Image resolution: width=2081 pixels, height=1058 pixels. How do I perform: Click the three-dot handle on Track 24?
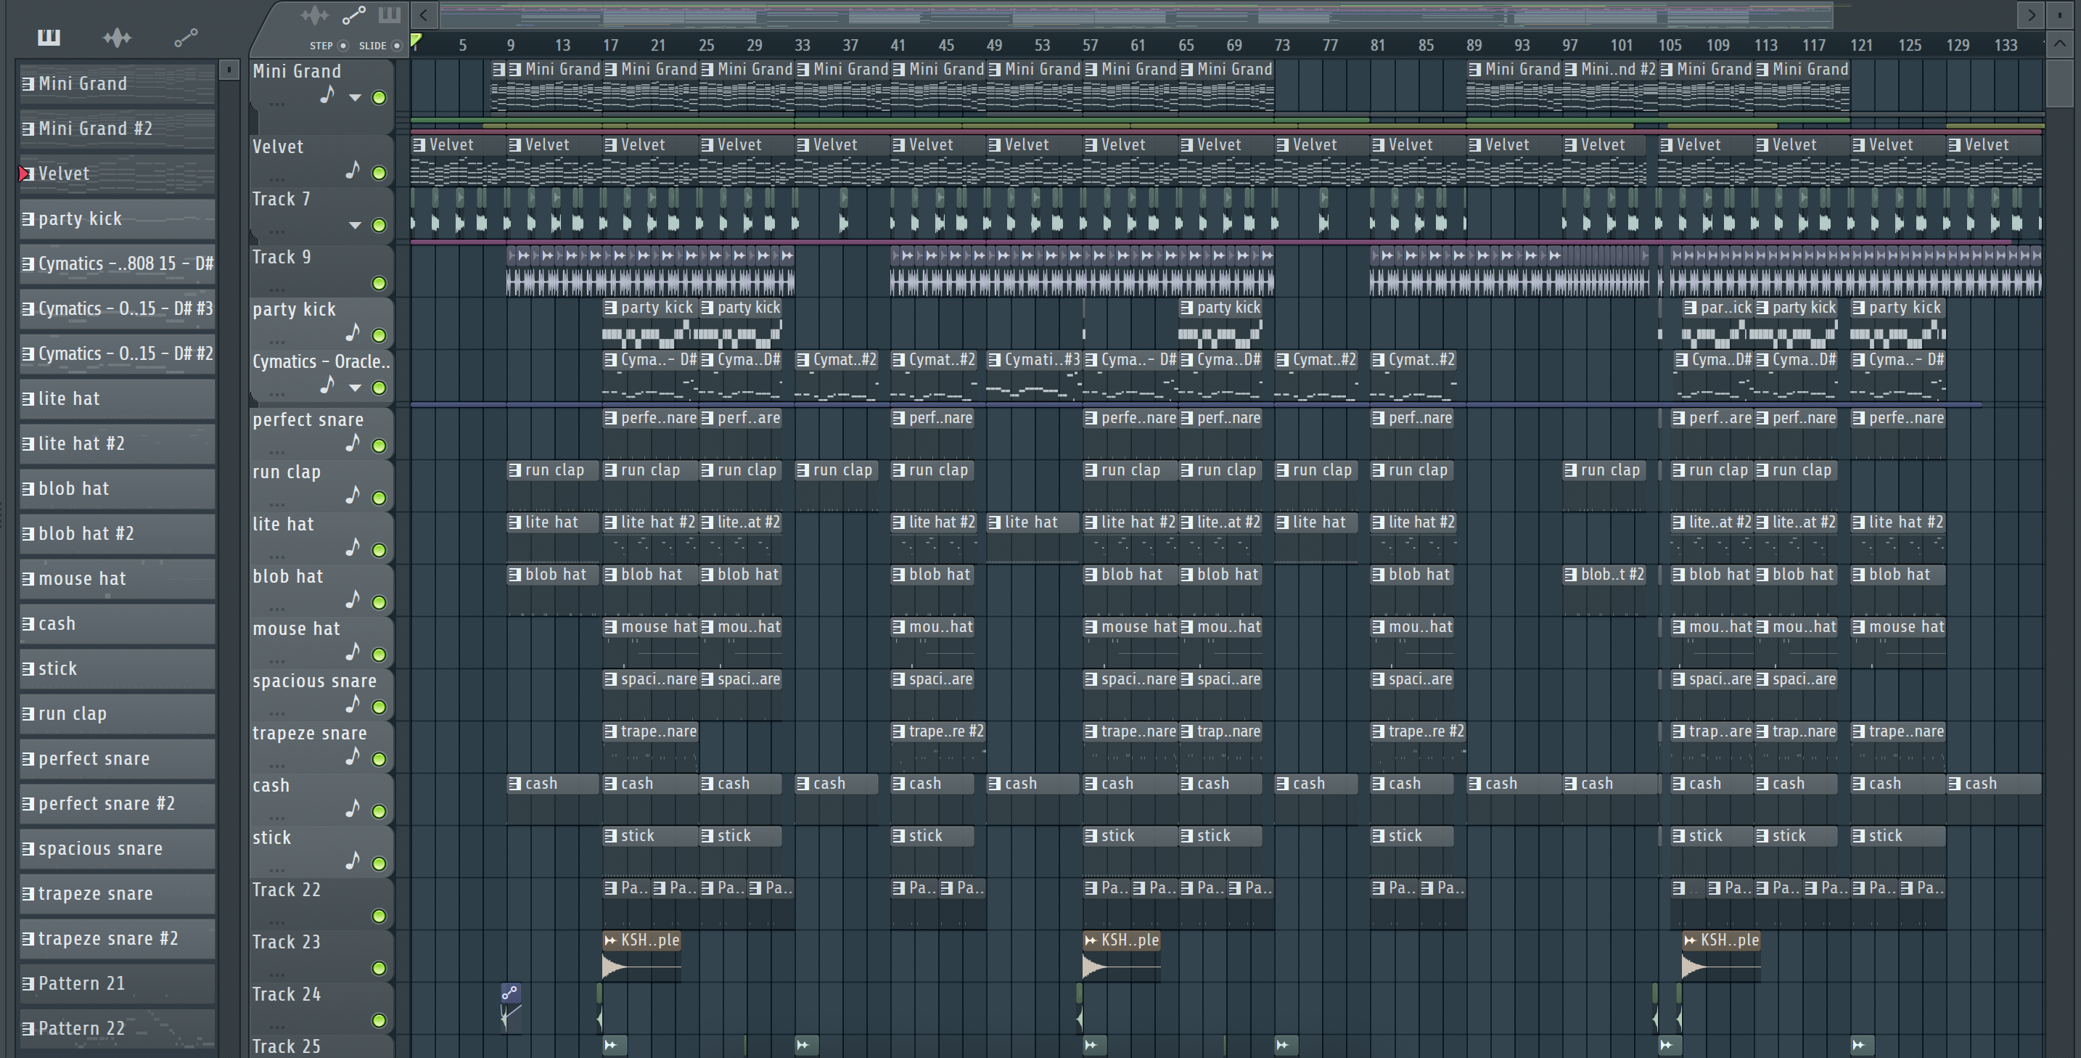pos(276,1028)
